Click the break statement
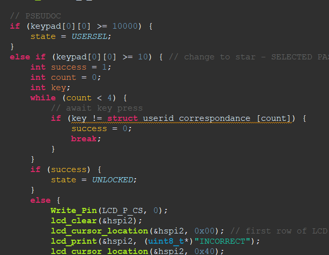 [85, 139]
